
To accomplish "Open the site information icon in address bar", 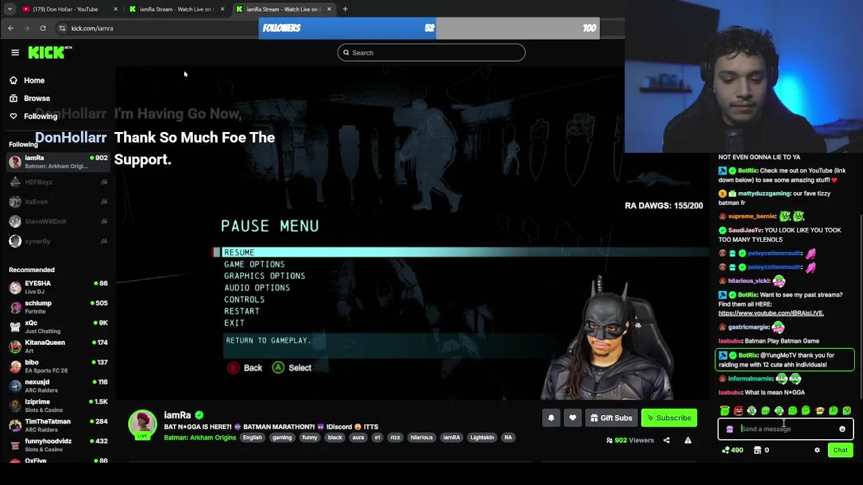I will 62,28.
